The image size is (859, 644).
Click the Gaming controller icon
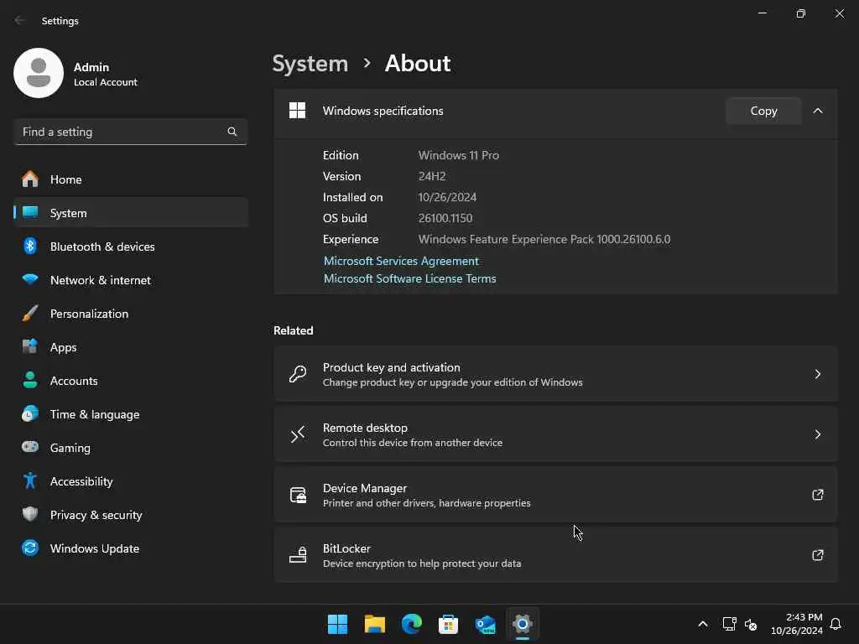coord(30,447)
